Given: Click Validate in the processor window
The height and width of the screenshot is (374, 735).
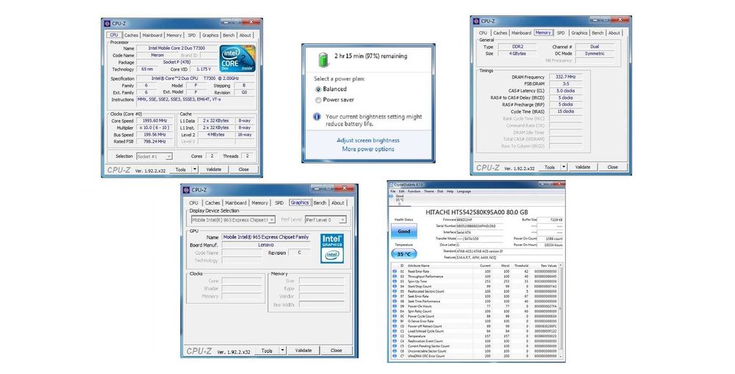Looking at the screenshot, I should (x=214, y=169).
